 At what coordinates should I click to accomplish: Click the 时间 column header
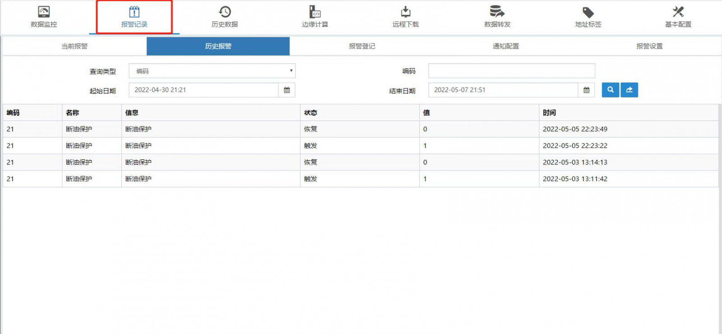point(549,113)
